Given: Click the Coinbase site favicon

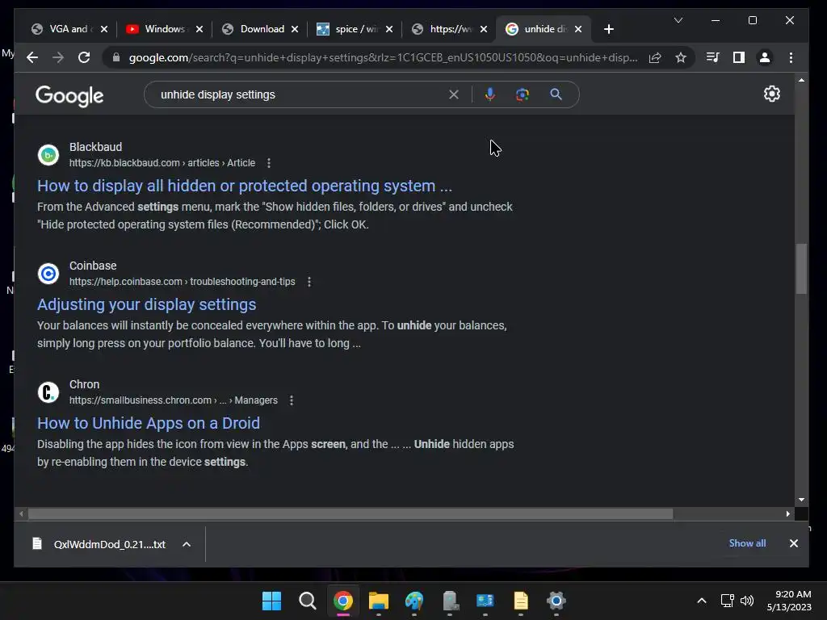Looking at the screenshot, I should tap(48, 274).
